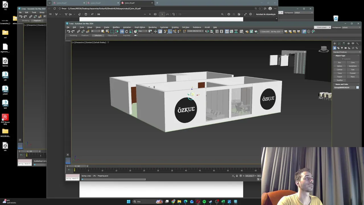Viewport: 364px width, 205px height.
Task: Toggle Angle Snap in the main toolbar
Action: click(x=170, y=31)
